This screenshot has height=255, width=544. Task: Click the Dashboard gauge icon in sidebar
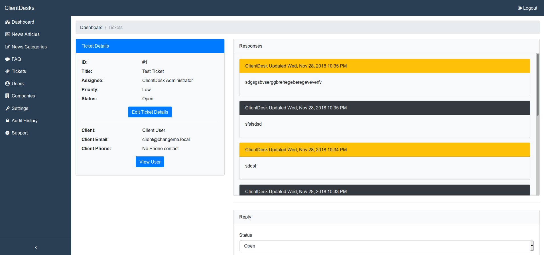click(7, 22)
